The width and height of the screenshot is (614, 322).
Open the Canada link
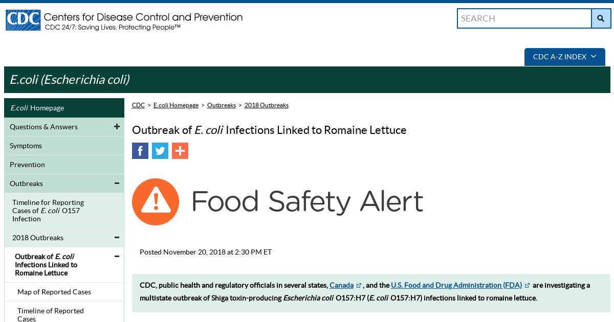[x=341, y=285]
